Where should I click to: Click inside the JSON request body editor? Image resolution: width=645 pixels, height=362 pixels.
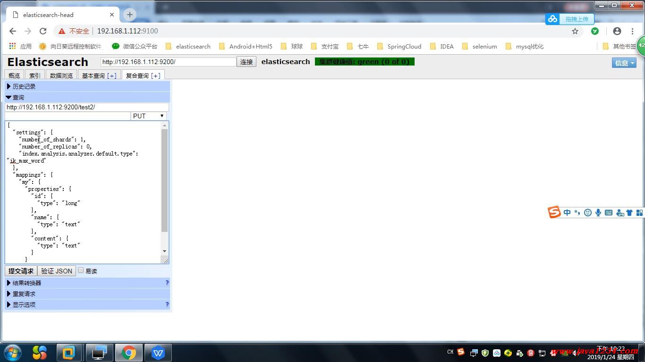(x=83, y=192)
